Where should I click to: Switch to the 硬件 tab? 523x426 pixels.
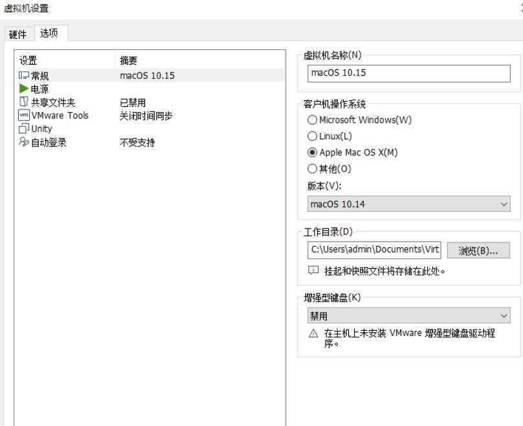(17, 34)
